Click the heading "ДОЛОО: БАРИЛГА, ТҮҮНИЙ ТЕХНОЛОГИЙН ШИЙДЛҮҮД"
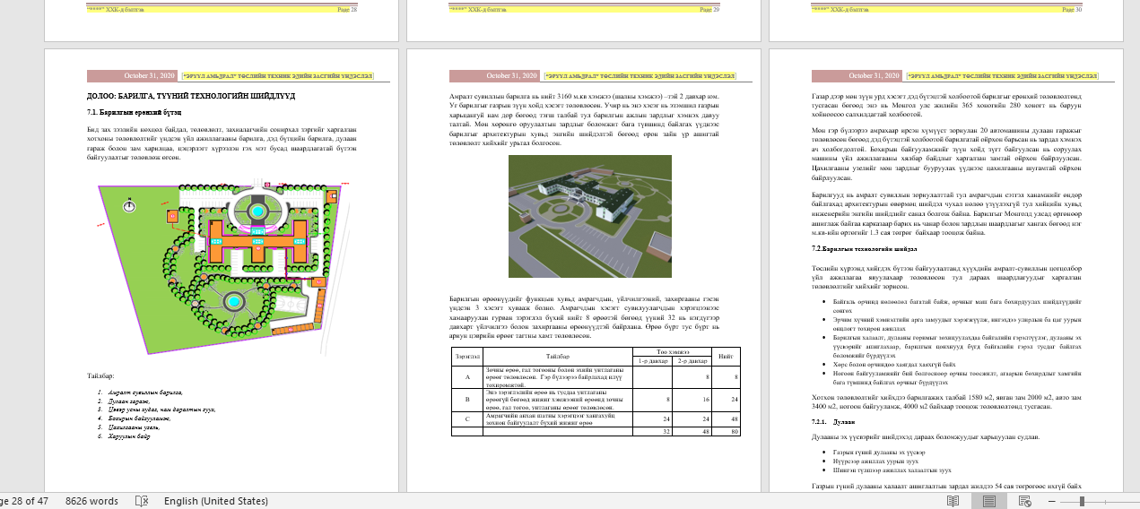Image resolution: width=1140 pixels, height=509 pixels. click(x=190, y=96)
